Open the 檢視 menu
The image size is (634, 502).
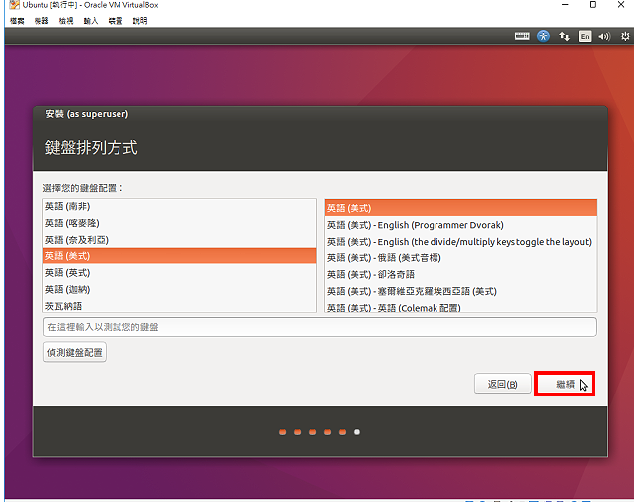point(66,21)
